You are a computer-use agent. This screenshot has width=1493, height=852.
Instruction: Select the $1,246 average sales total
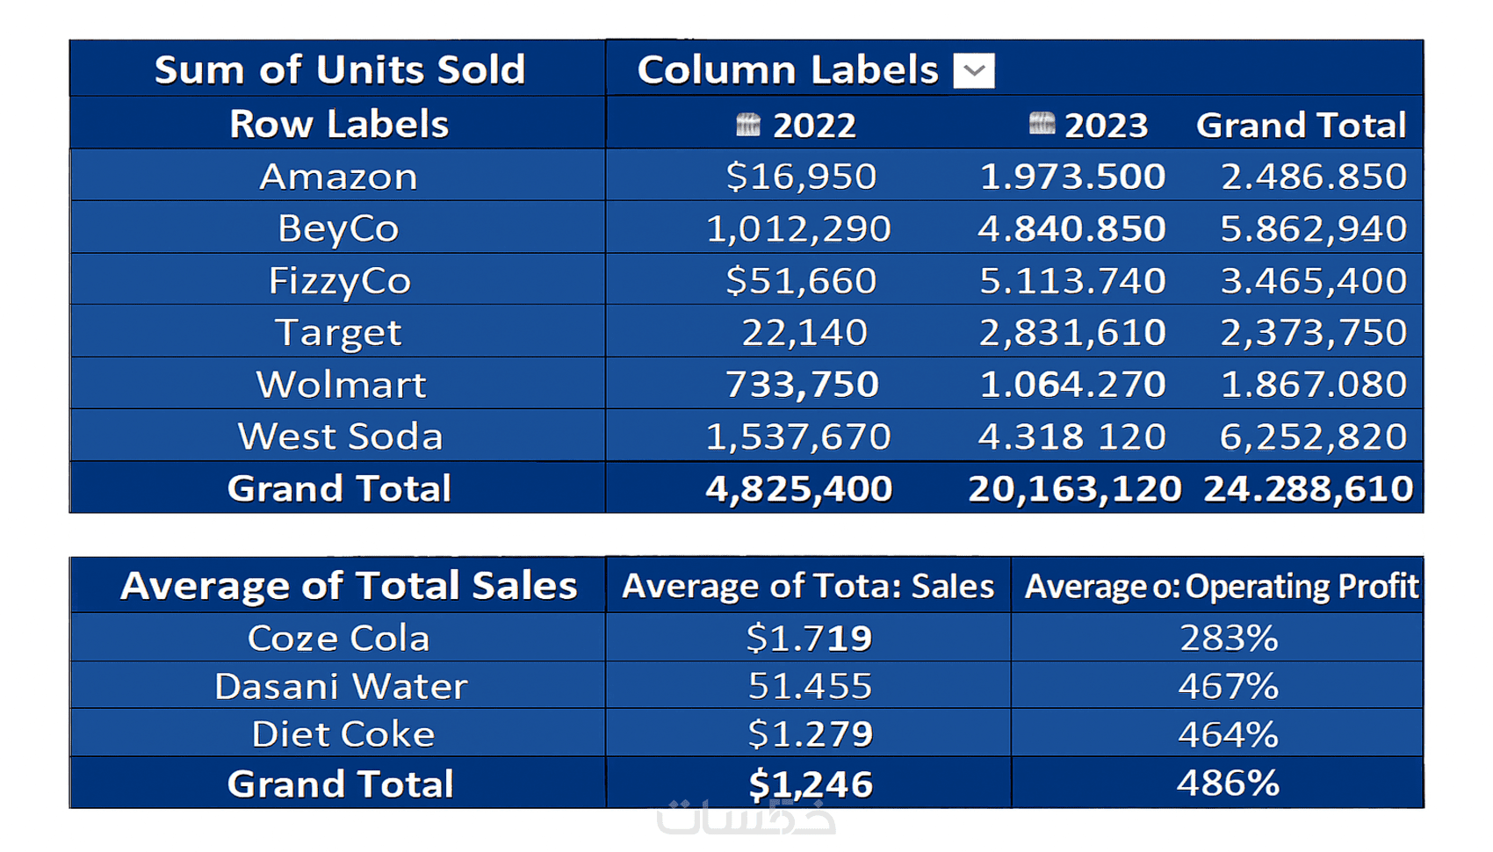click(x=810, y=783)
